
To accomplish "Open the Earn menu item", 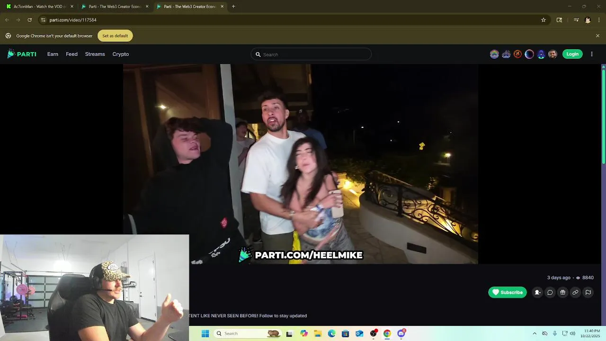I will (x=53, y=54).
